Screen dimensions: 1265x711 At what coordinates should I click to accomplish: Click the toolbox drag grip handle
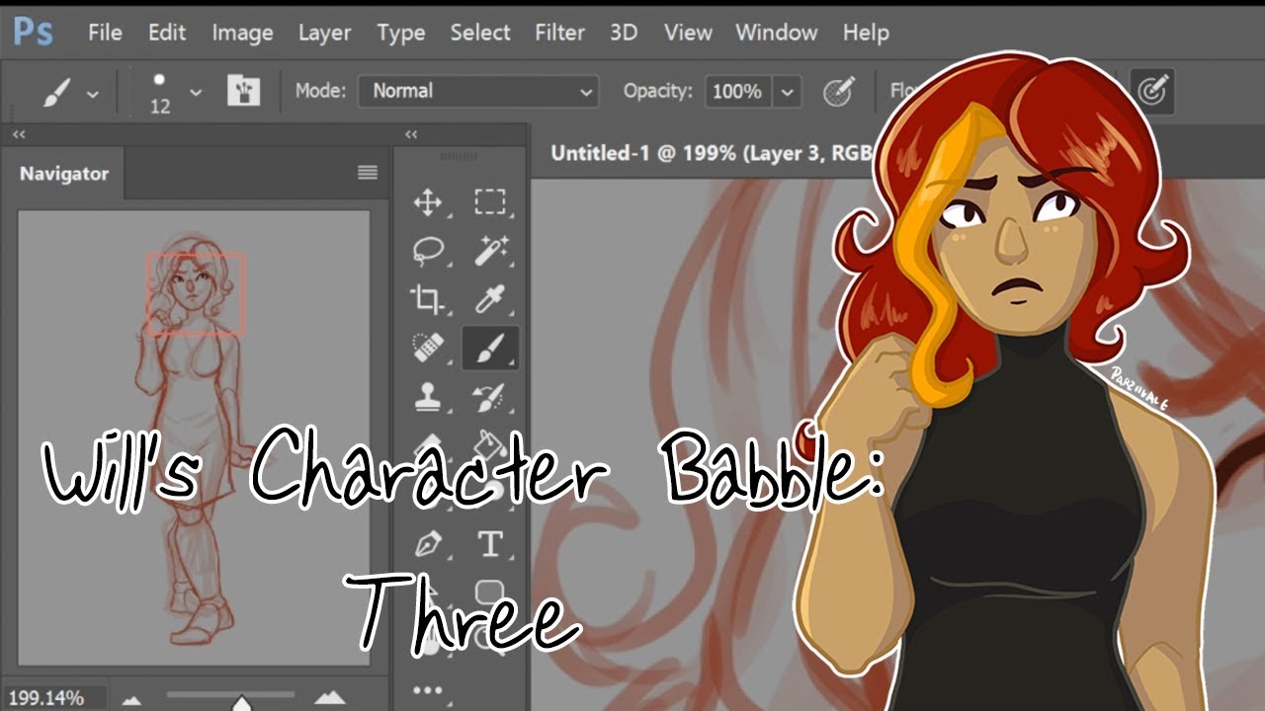click(459, 157)
